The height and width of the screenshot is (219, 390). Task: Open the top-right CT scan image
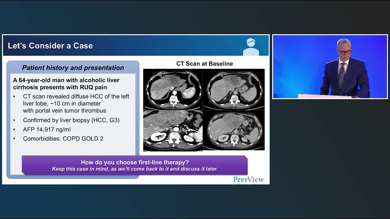pos(234,89)
